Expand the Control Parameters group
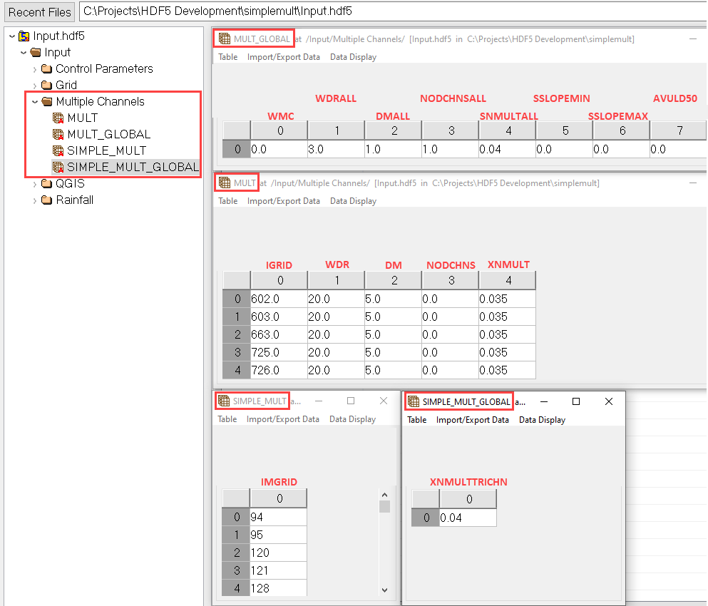The image size is (708, 606). 35,69
